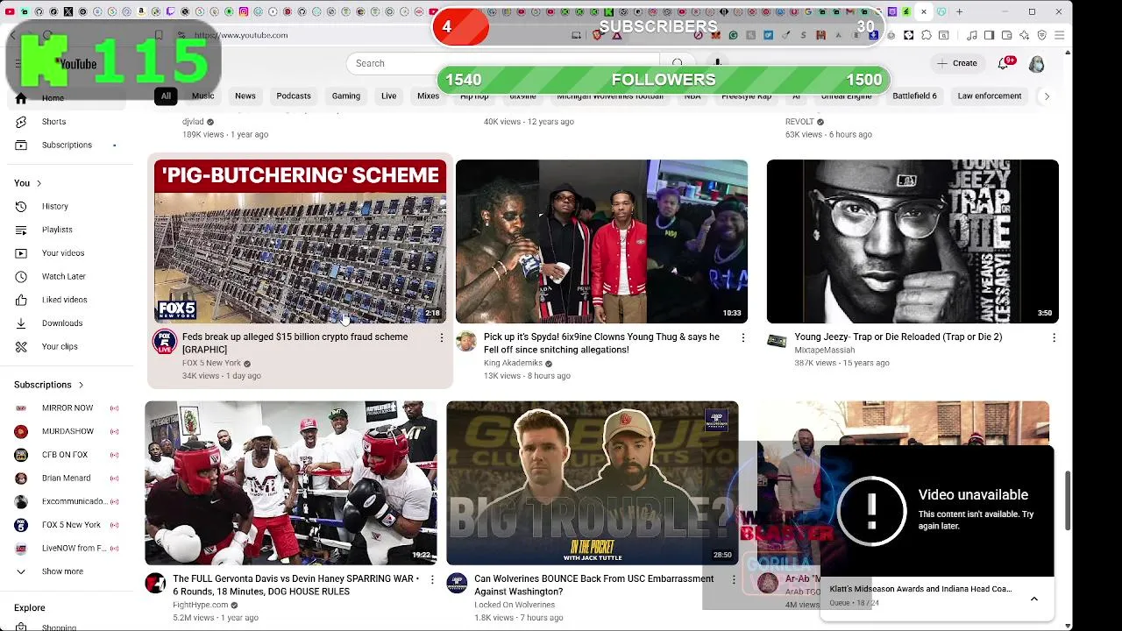Open Your videos in the sidebar
The width and height of the screenshot is (1122, 631).
(x=63, y=253)
